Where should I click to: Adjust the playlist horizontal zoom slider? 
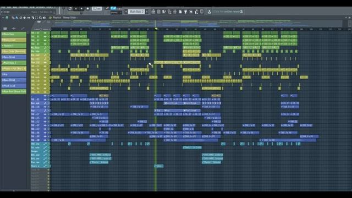(42, 29)
